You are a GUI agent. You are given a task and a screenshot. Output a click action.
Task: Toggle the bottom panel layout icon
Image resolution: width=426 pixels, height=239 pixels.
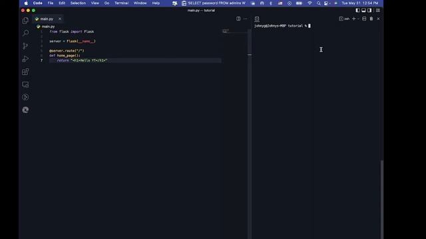pyautogui.click(x=363, y=11)
